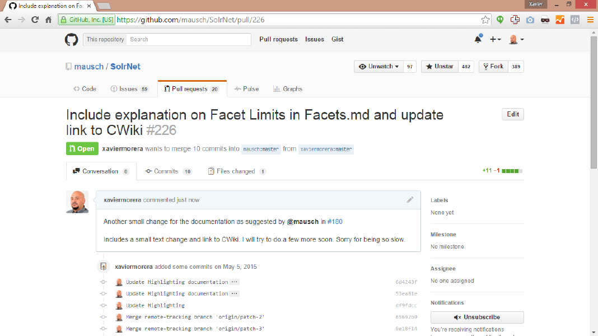
Task: Edit the pull request title
Action: [512, 114]
